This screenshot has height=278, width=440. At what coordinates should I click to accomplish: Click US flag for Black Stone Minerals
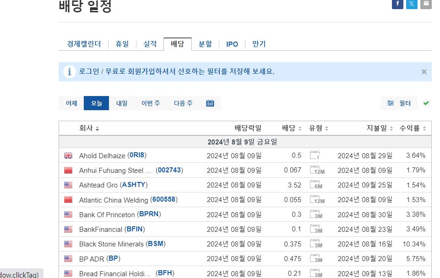[68, 244]
